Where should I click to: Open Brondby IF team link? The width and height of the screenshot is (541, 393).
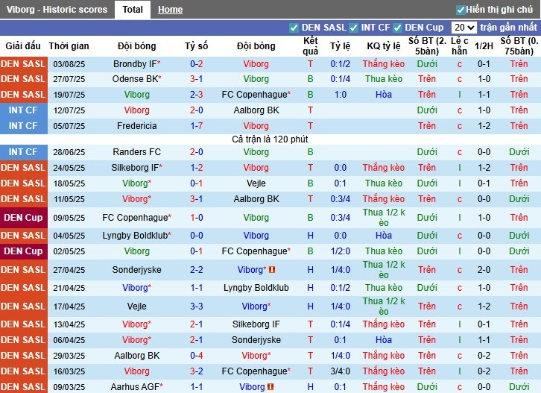[x=136, y=64]
